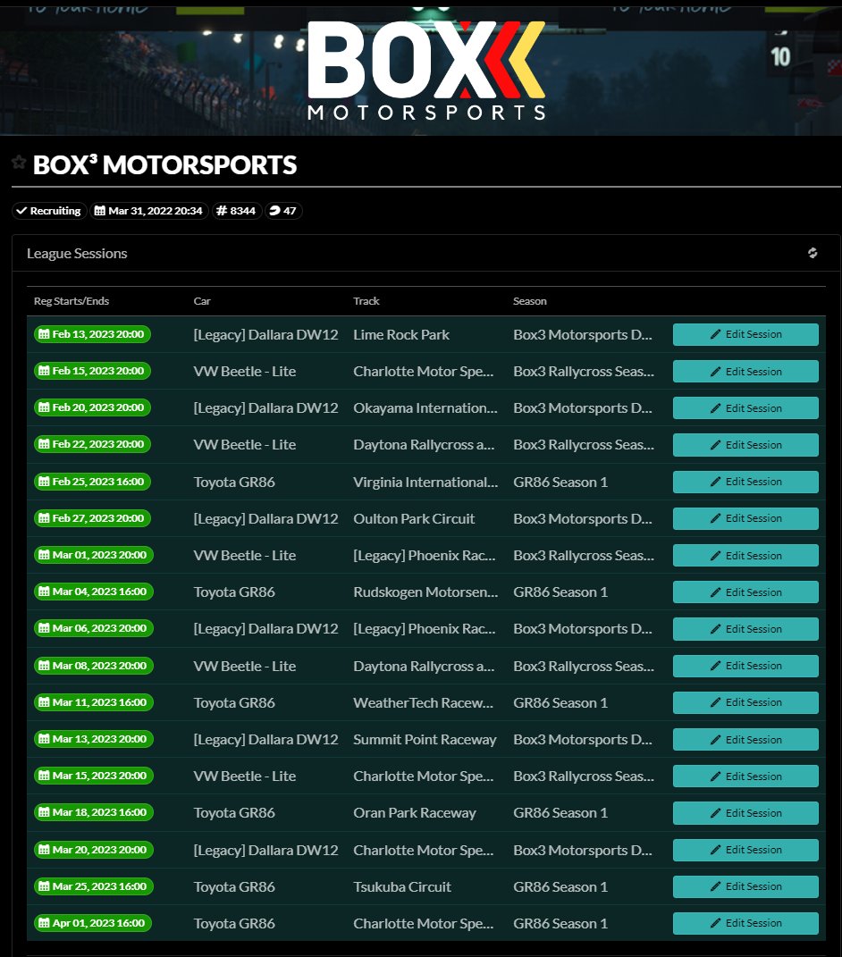Screen dimensions: 842x957
Task: Click the Season column header
Action: (x=530, y=301)
